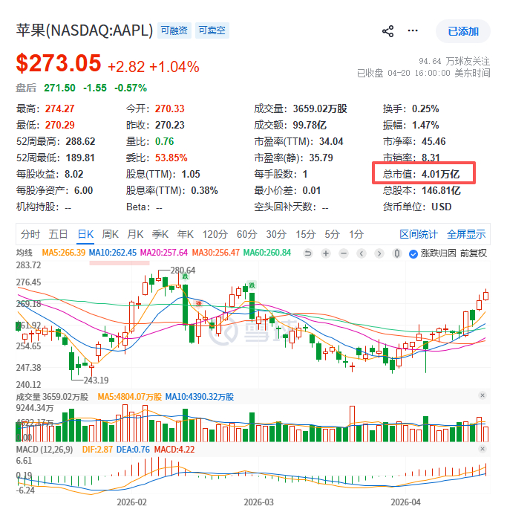This screenshot has width=507, height=515.
Task: Reset chart with the undo arrow icon
Action: (x=308, y=253)
